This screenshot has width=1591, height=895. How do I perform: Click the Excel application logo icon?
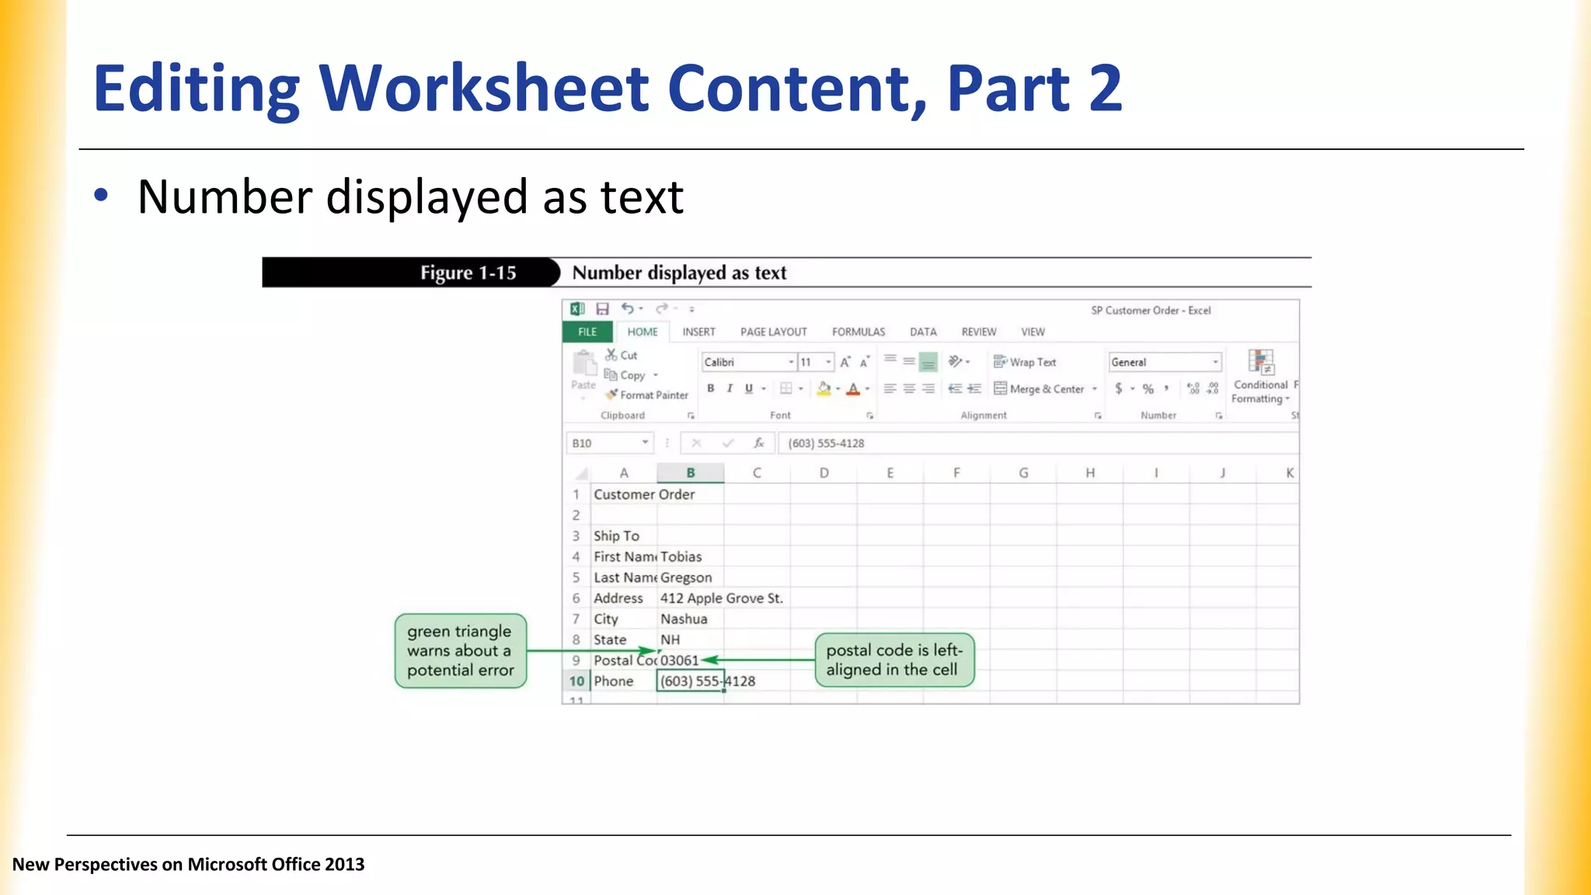click(x=577, y=309)
